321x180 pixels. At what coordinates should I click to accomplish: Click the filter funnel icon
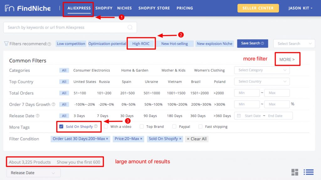point(6,44)
